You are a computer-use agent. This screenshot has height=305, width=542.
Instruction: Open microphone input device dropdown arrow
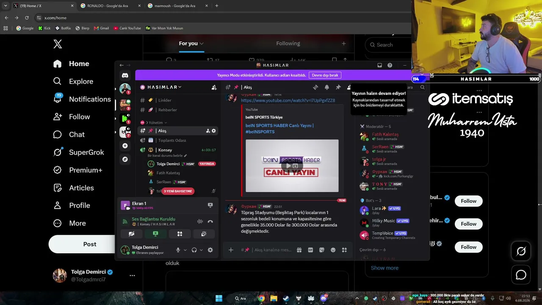point(185,250)
